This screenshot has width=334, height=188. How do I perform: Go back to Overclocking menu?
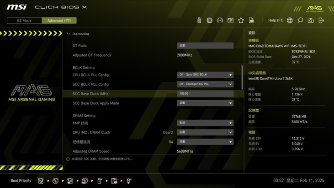[81, 34]
